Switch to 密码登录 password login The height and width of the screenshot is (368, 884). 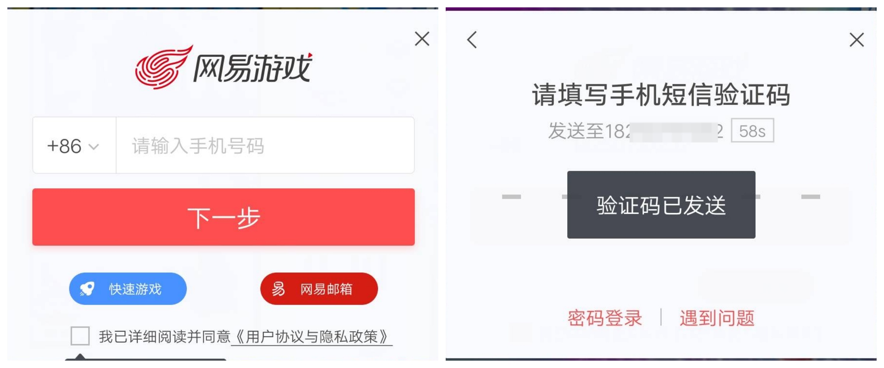604,318
